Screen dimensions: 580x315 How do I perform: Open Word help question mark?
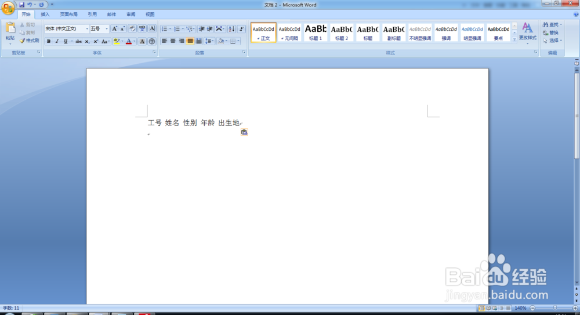tap(576, 15)
